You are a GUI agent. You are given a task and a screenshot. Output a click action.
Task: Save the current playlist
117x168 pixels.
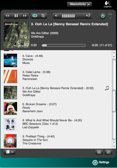pyautogui.click(x=99, y=152)
